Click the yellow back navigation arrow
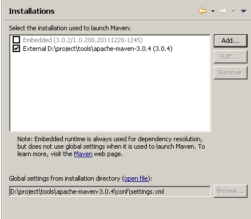The height and width of the screenshot is (219, 251). (x=202, y=11)
